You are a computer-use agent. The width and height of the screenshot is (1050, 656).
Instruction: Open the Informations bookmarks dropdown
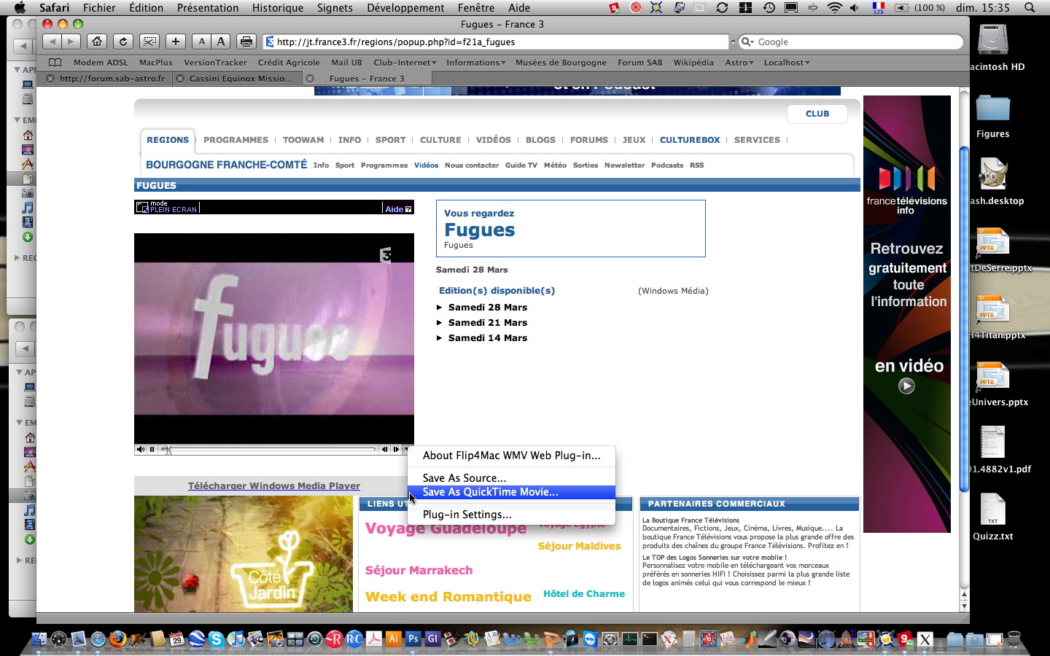475,63
